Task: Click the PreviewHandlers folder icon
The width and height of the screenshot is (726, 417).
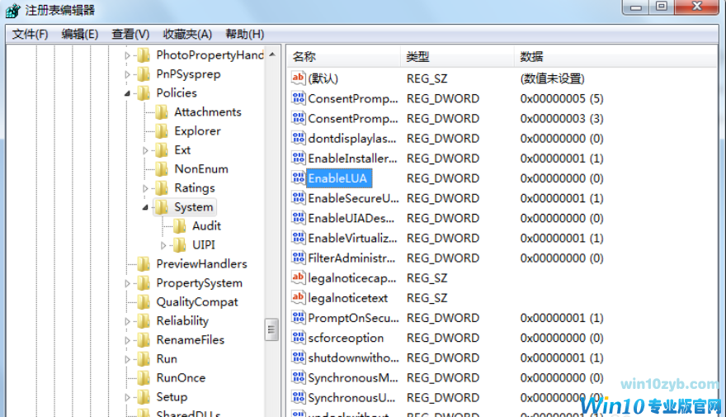Action: click(x=144, y=264)
